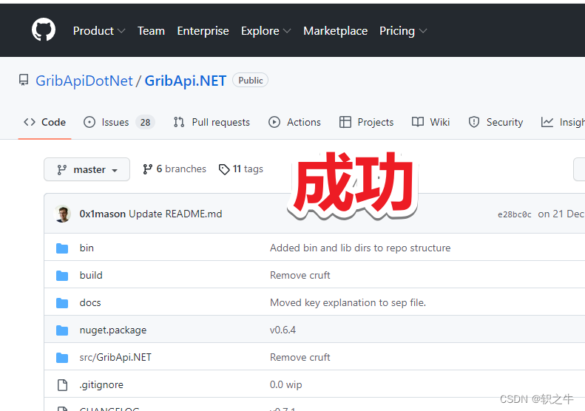This screenshot has height=411, width=585.
Task: Go to Enterprise in navigation
Action: point(203,31)
